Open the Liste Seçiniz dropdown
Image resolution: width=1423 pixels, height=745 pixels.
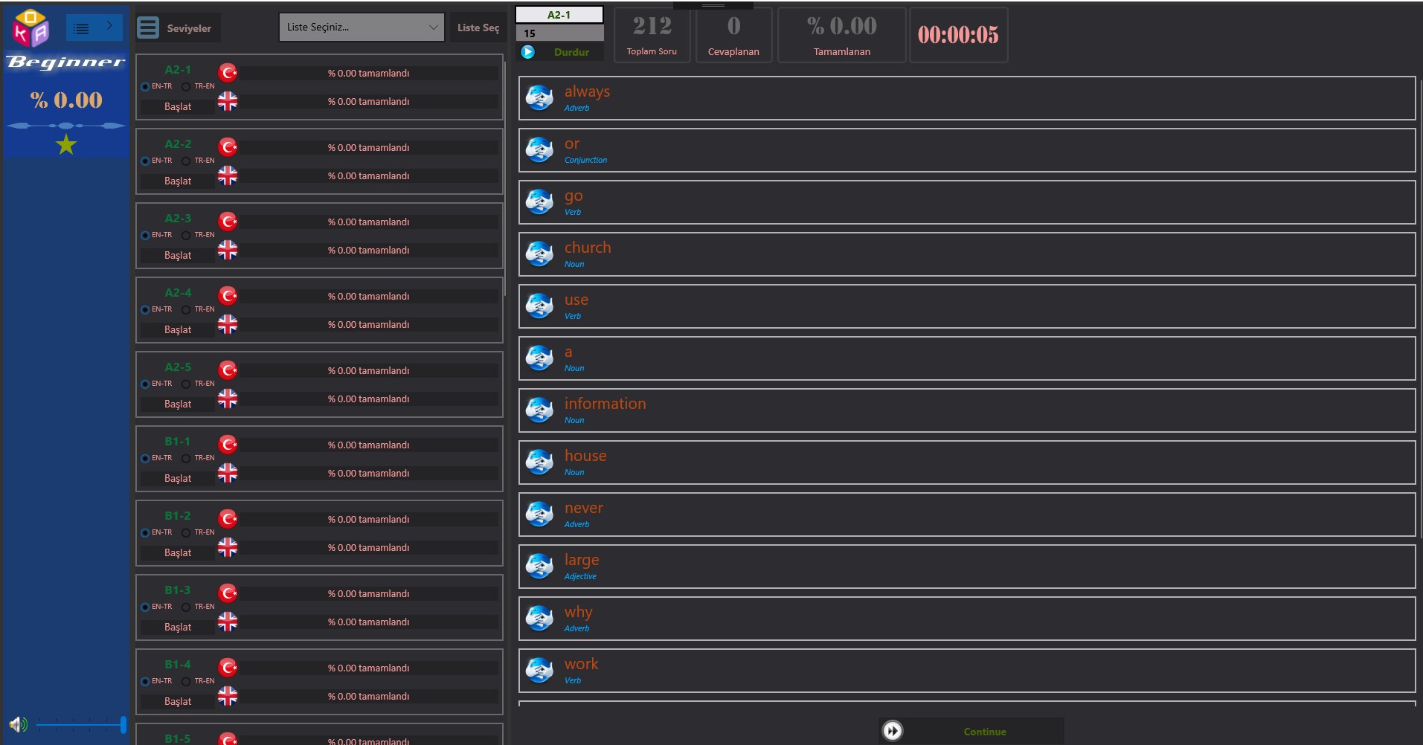pyautogui.click(x=362, y=28)
